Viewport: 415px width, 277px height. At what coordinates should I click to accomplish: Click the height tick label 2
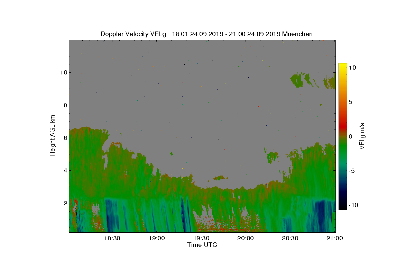coord(65,203)
